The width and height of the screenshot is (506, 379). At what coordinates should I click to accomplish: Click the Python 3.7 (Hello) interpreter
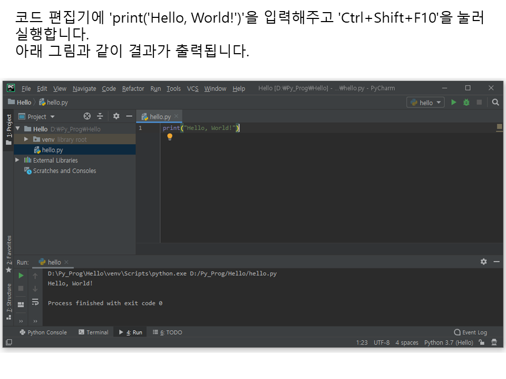449,343
